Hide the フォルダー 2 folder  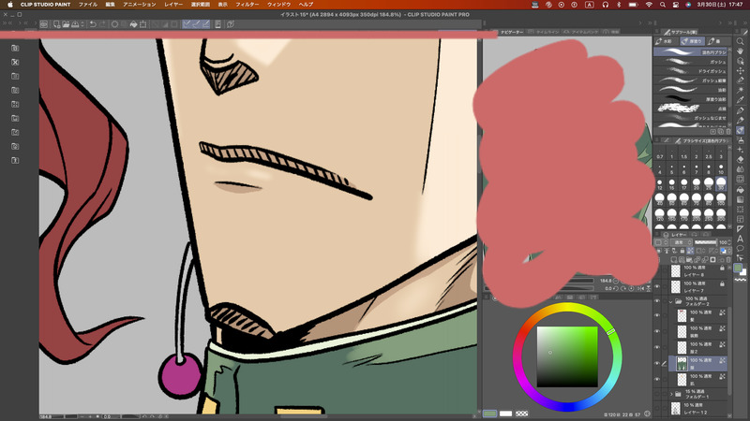(657, 301)
